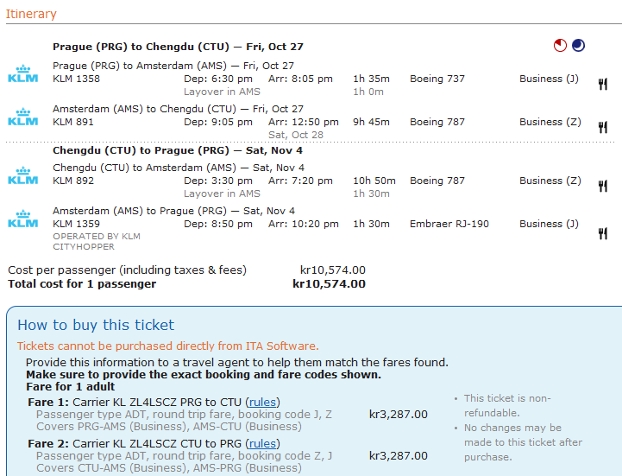Click the red short-layover clock icon
The image size is (622, 476).
pyautogui.click(x=561, y=46)
